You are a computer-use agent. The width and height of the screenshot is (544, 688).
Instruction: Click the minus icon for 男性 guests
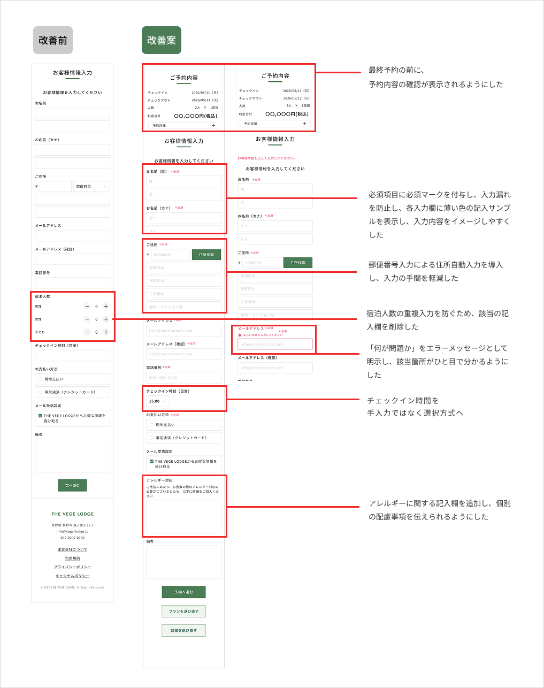click(x=87, y=307)
